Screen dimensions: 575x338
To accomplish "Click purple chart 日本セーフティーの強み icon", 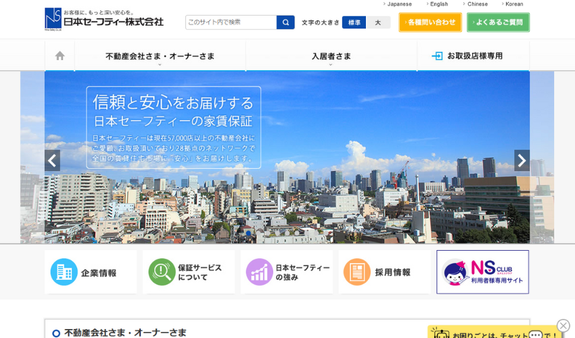I will 259,272.
